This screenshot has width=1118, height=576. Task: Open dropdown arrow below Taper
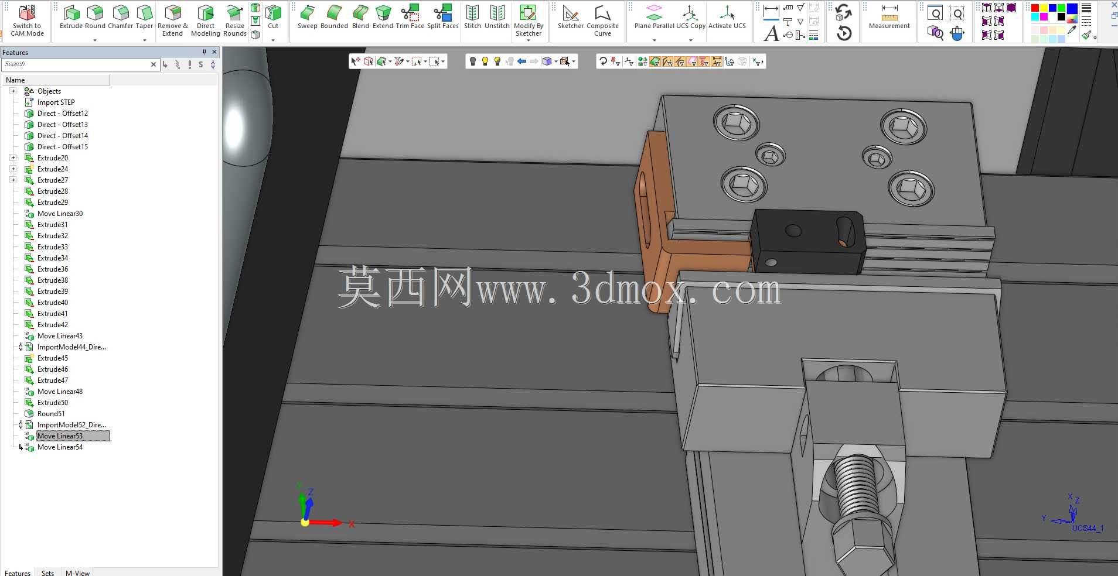point(144,40)
